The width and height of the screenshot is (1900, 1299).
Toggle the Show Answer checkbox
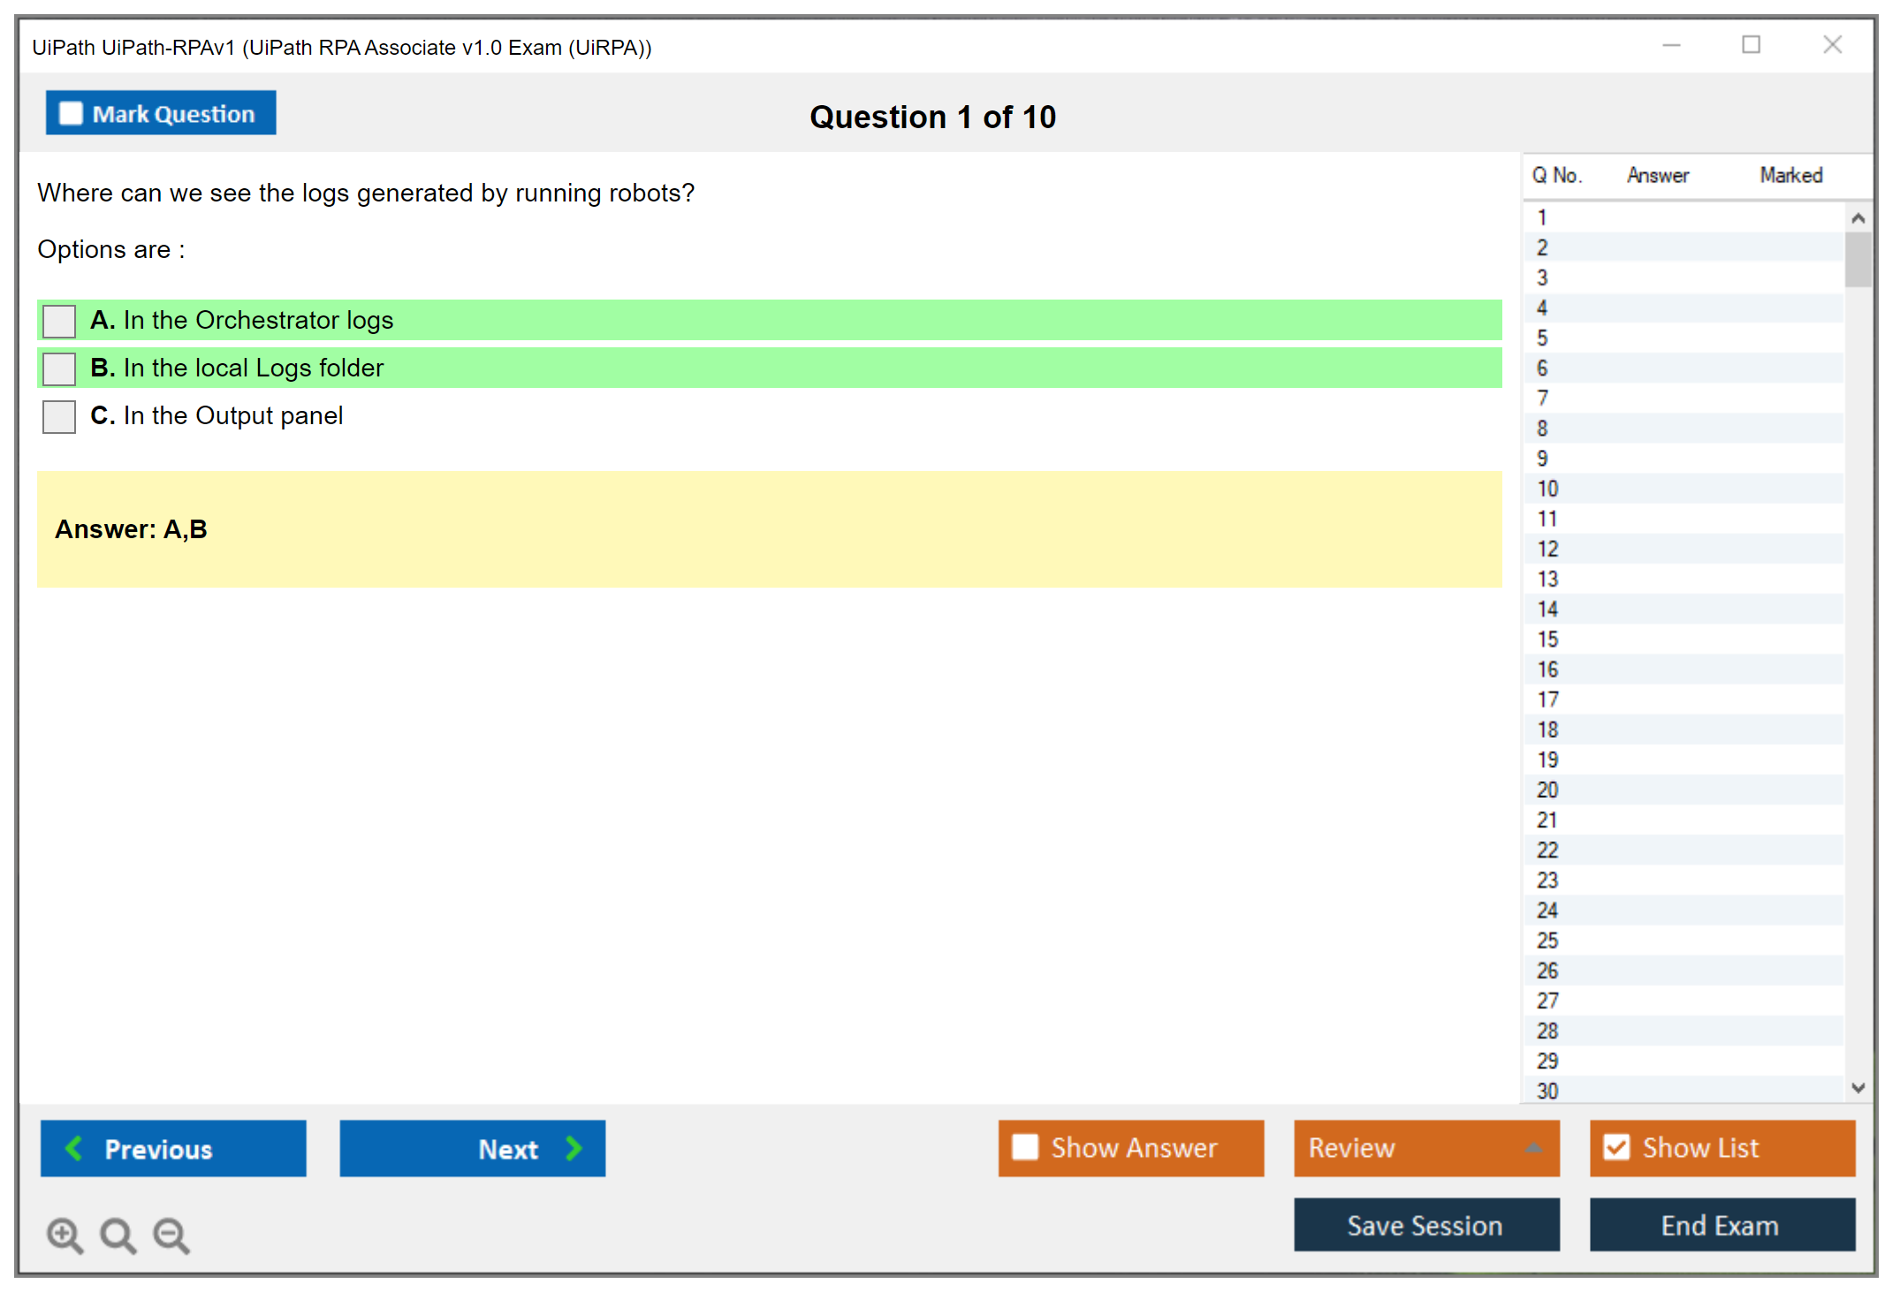point(1025,1147)
